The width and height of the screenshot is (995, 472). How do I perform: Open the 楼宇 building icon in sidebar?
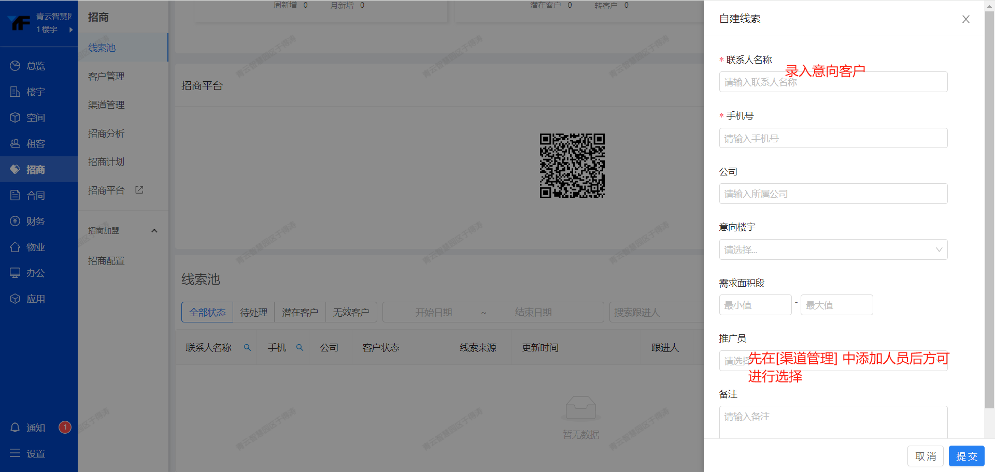click(15, 92)
